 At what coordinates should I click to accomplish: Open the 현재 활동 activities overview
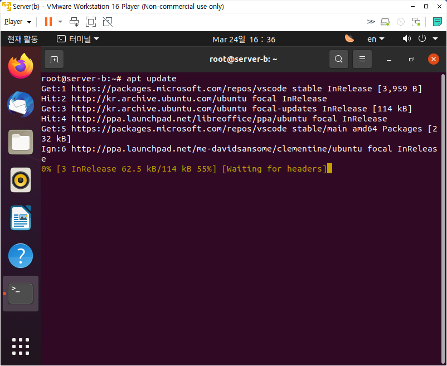click(x=22, y=39)
